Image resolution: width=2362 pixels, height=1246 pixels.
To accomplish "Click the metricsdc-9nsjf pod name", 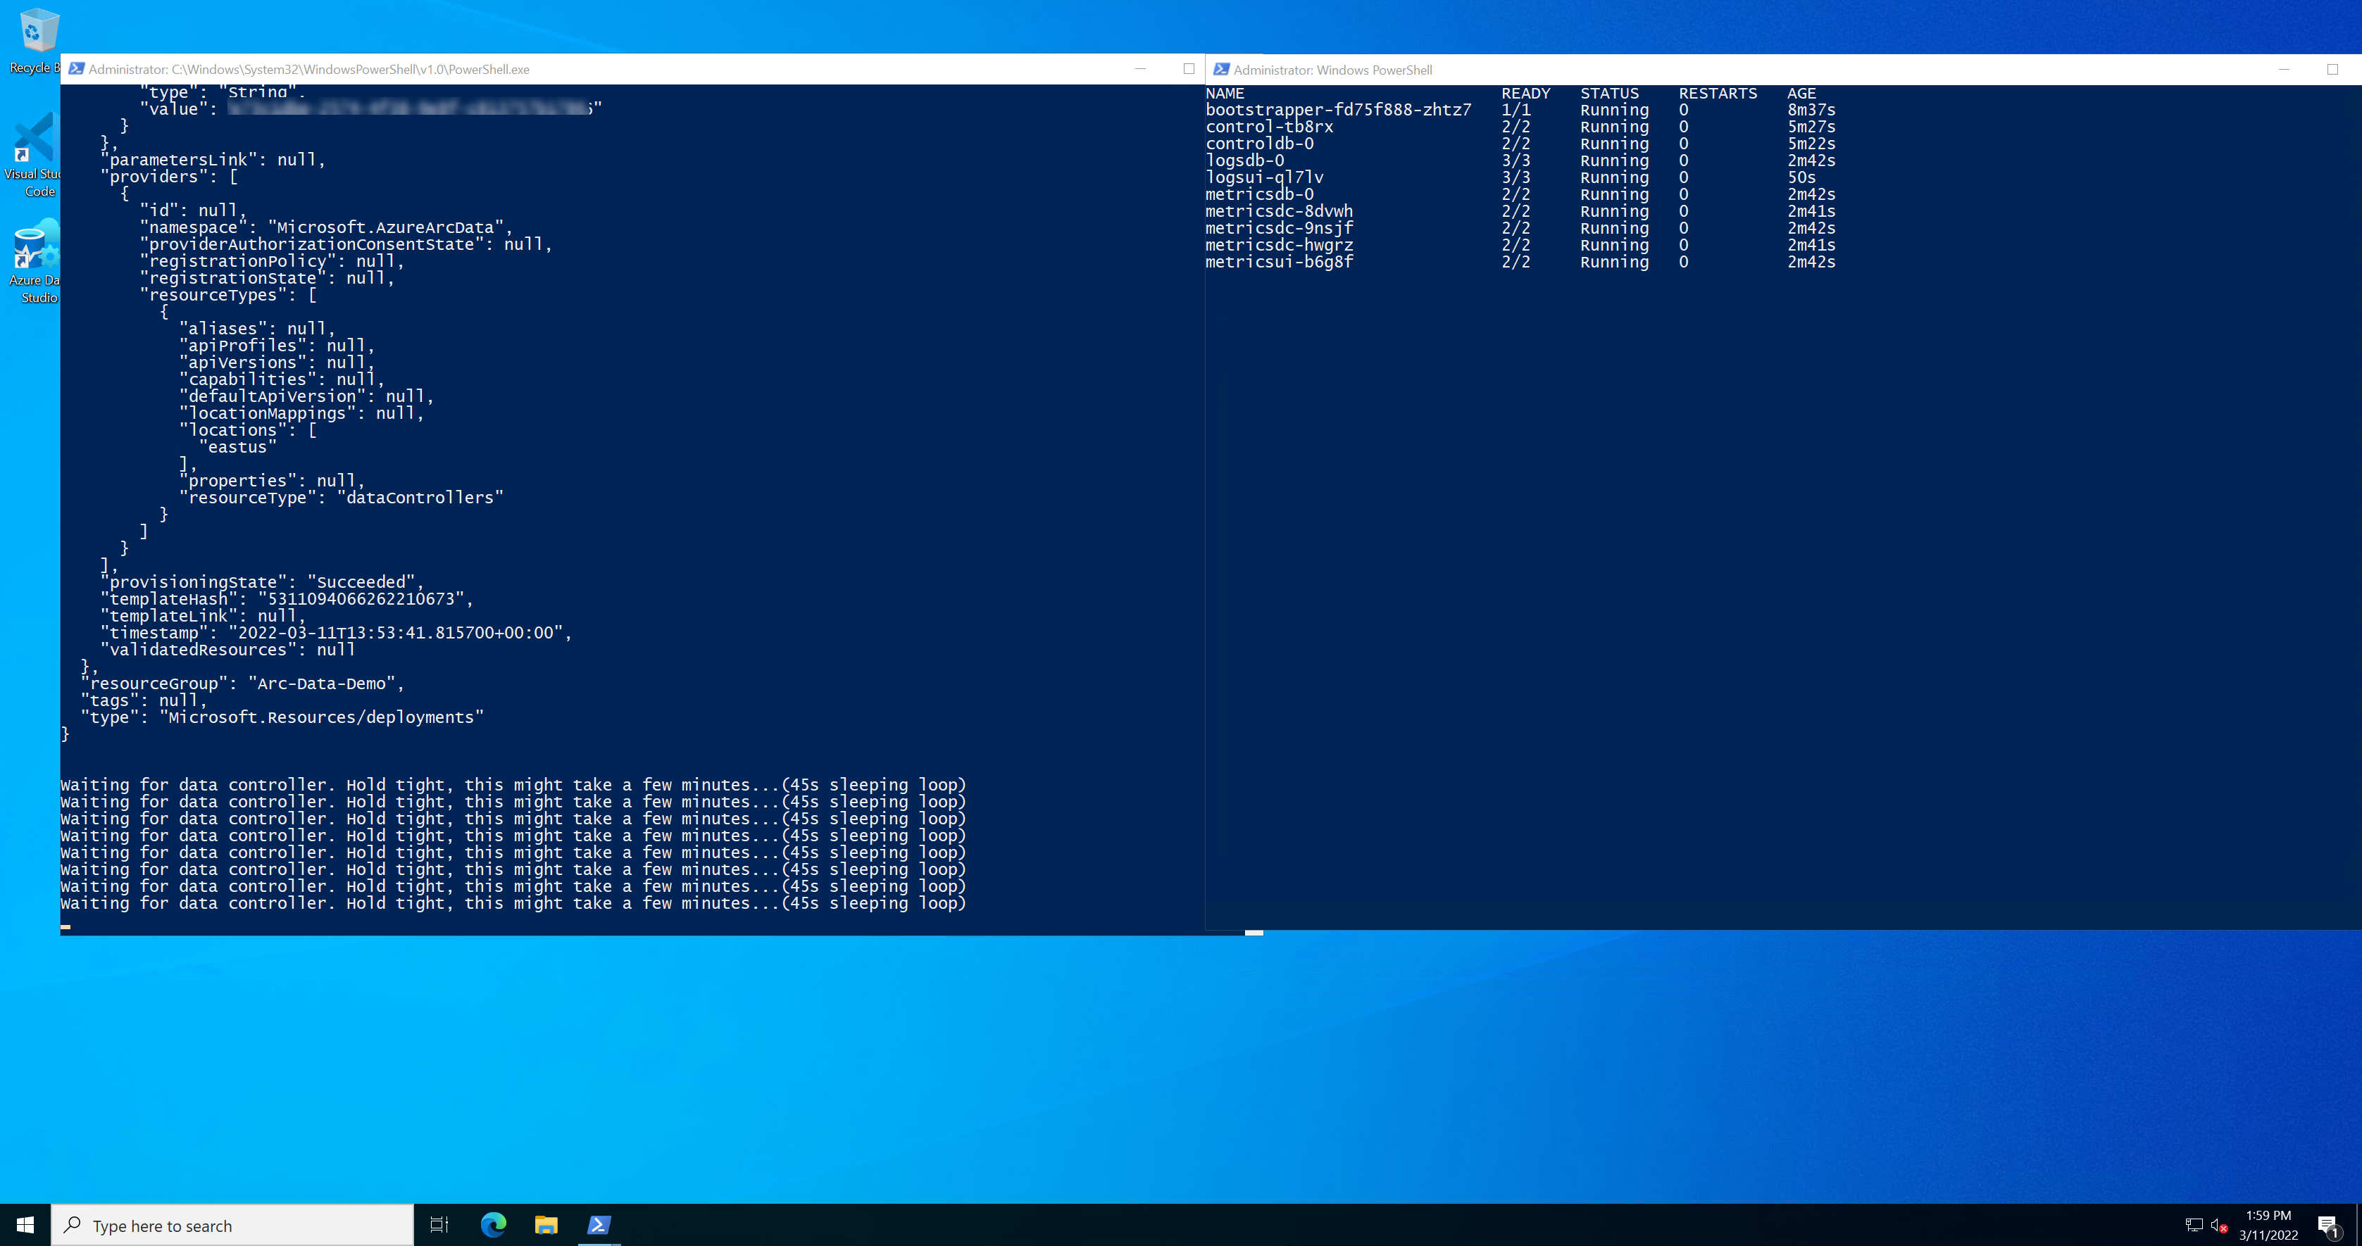I will [x=1279, y=228].
